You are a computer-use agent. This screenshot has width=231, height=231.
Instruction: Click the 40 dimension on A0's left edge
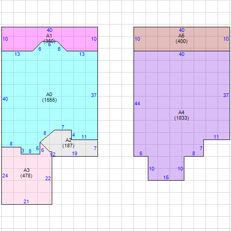(5, 99)
